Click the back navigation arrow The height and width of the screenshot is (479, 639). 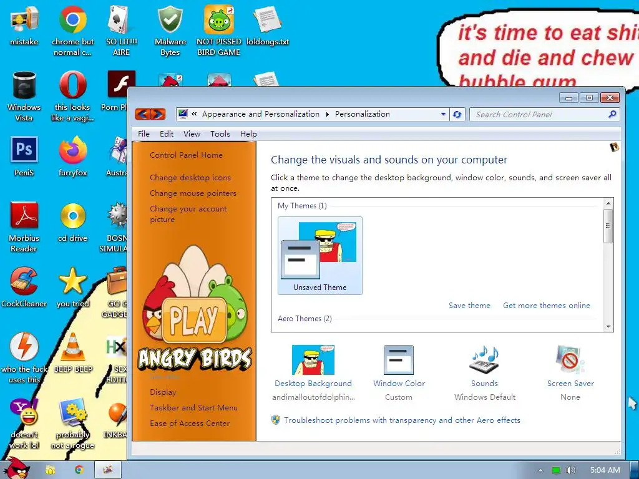tap(142, 114)
